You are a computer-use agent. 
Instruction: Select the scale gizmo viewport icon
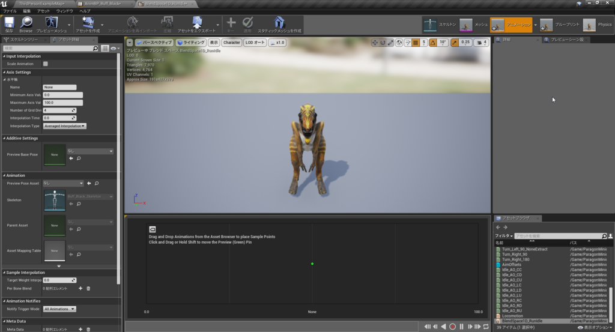coord(390,43)
